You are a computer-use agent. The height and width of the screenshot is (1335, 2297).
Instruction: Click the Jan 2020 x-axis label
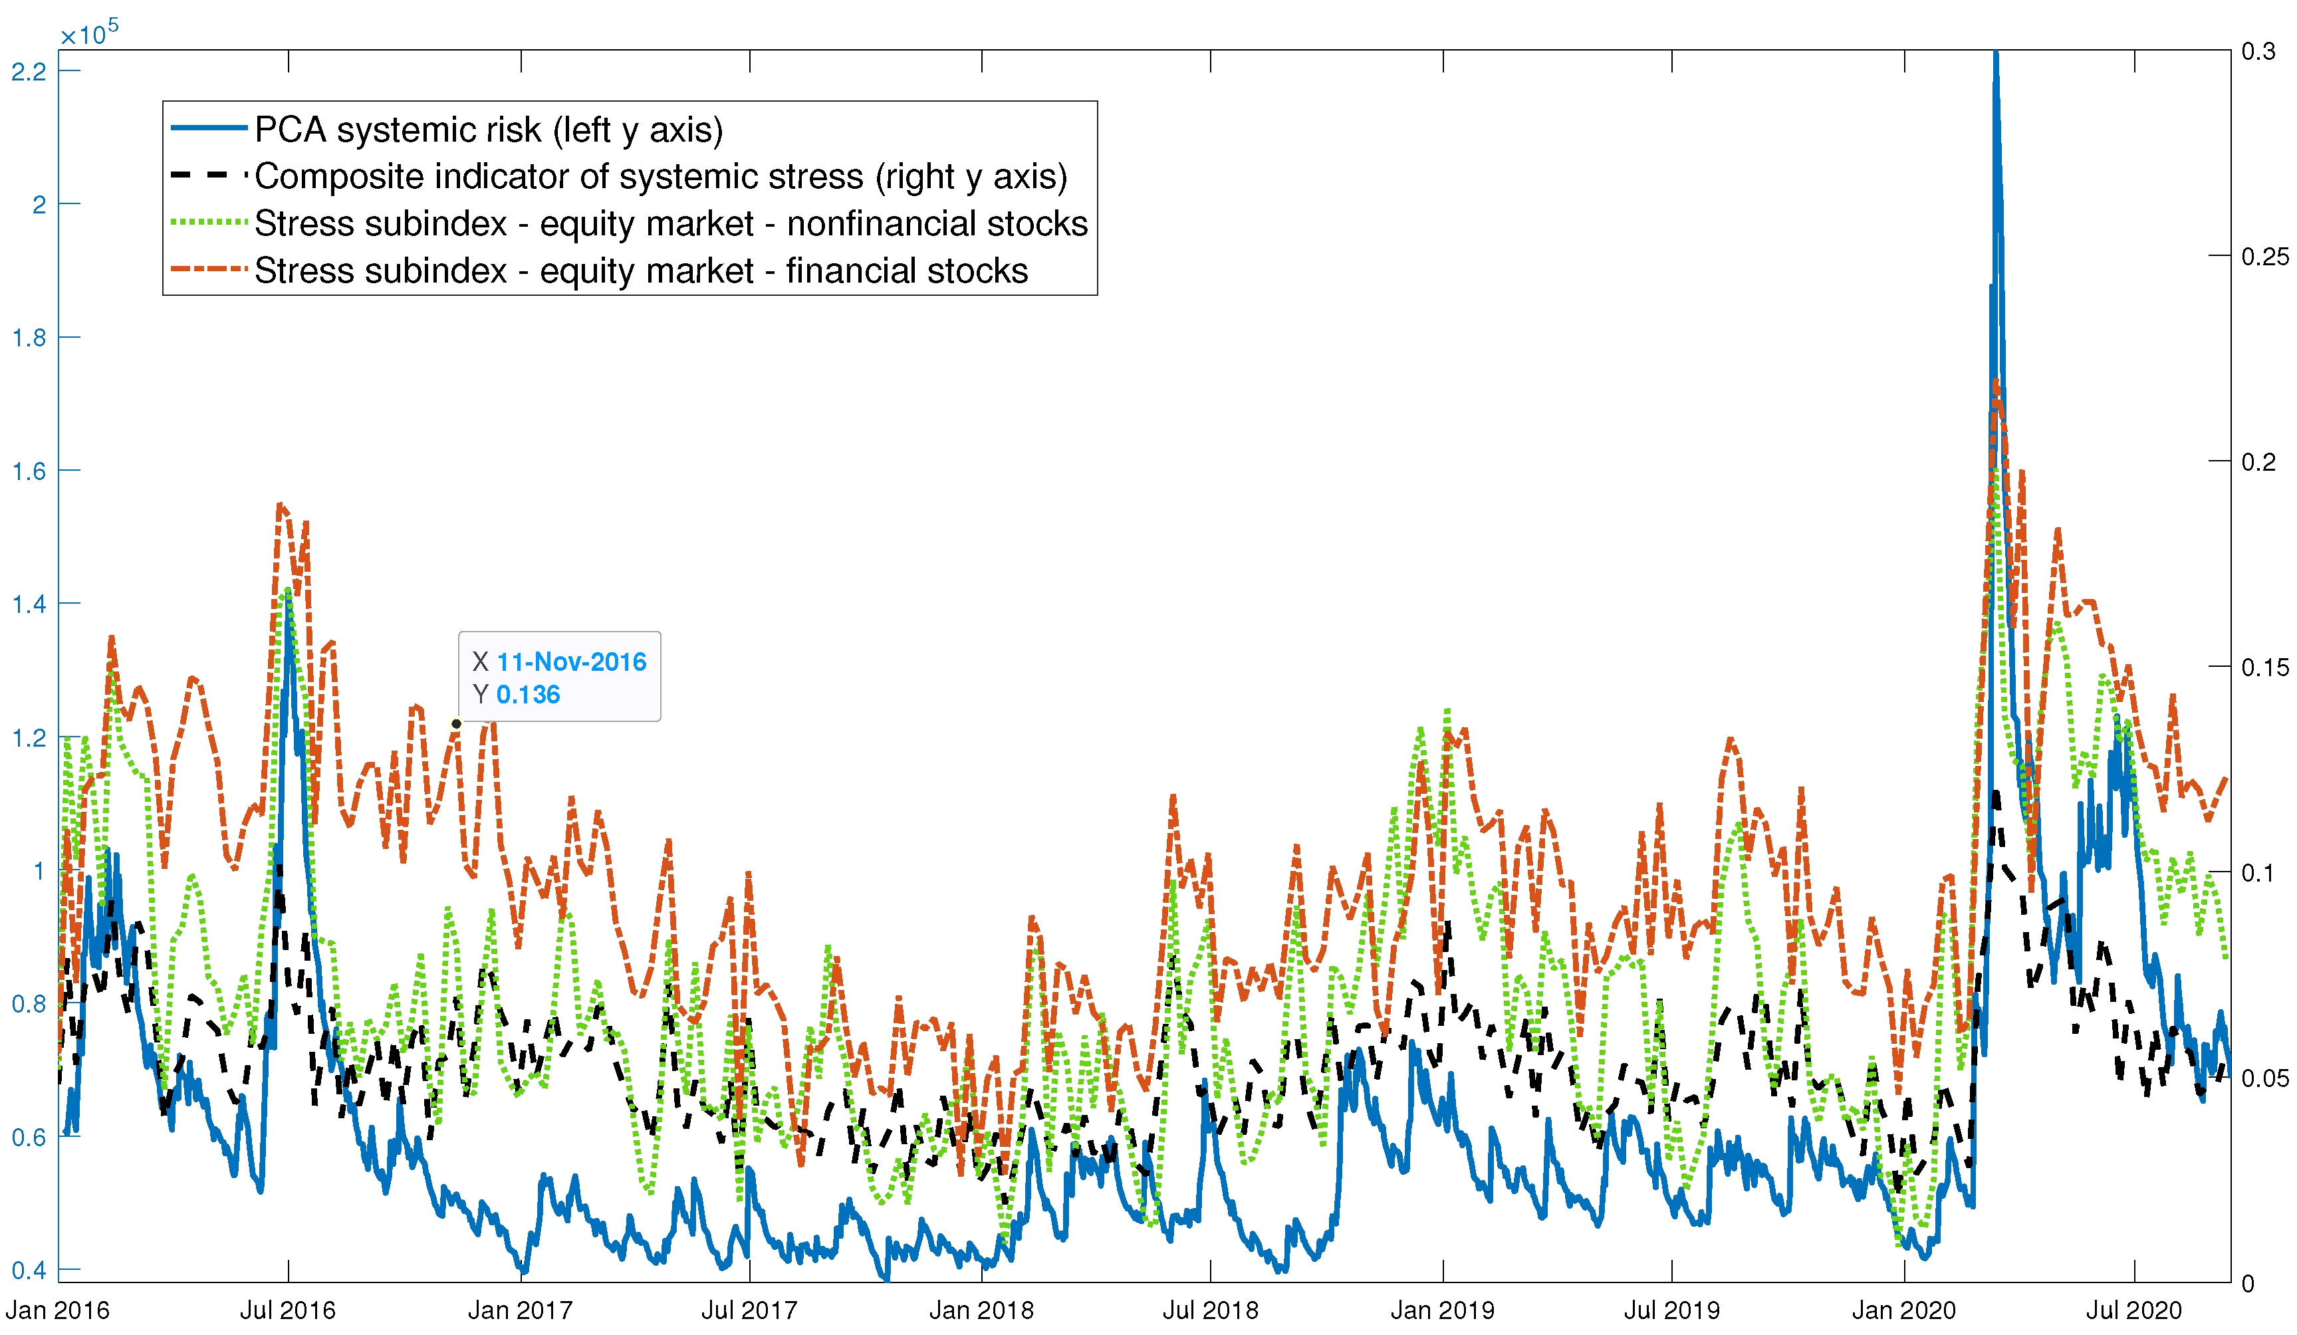tap(1903, 1310)
